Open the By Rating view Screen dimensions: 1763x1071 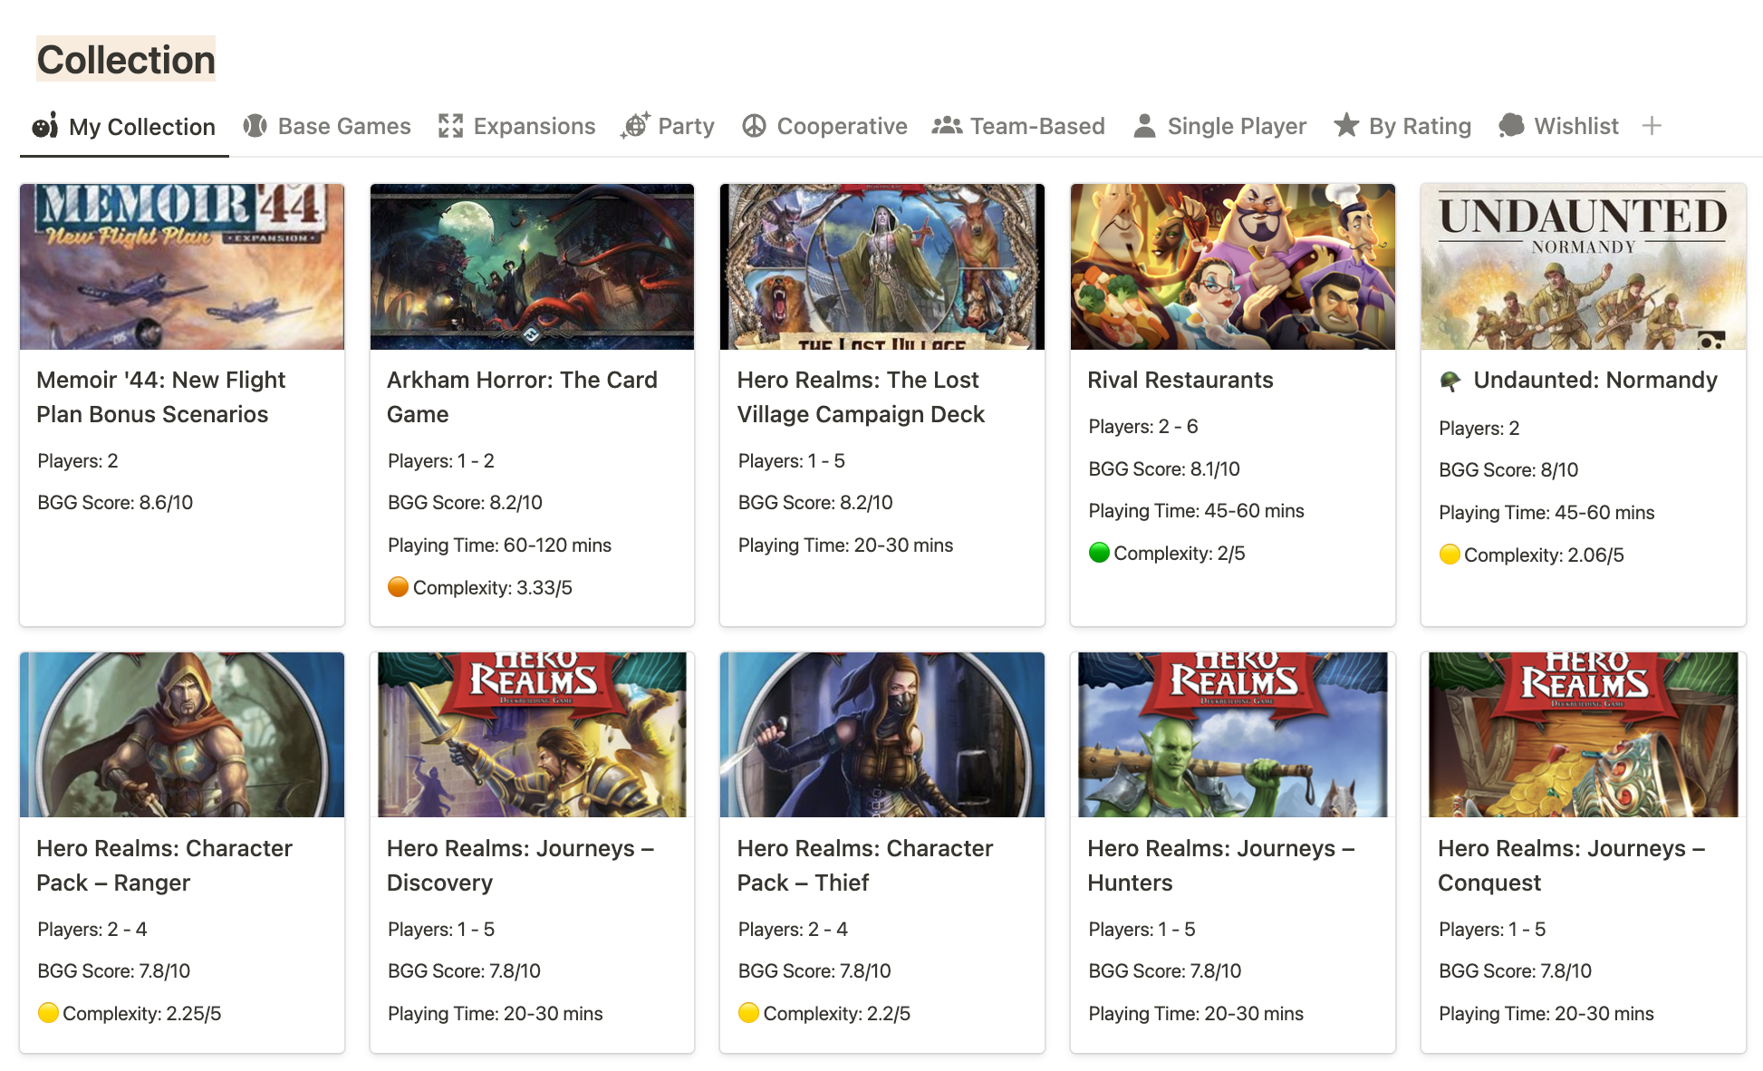point(1402,126)
